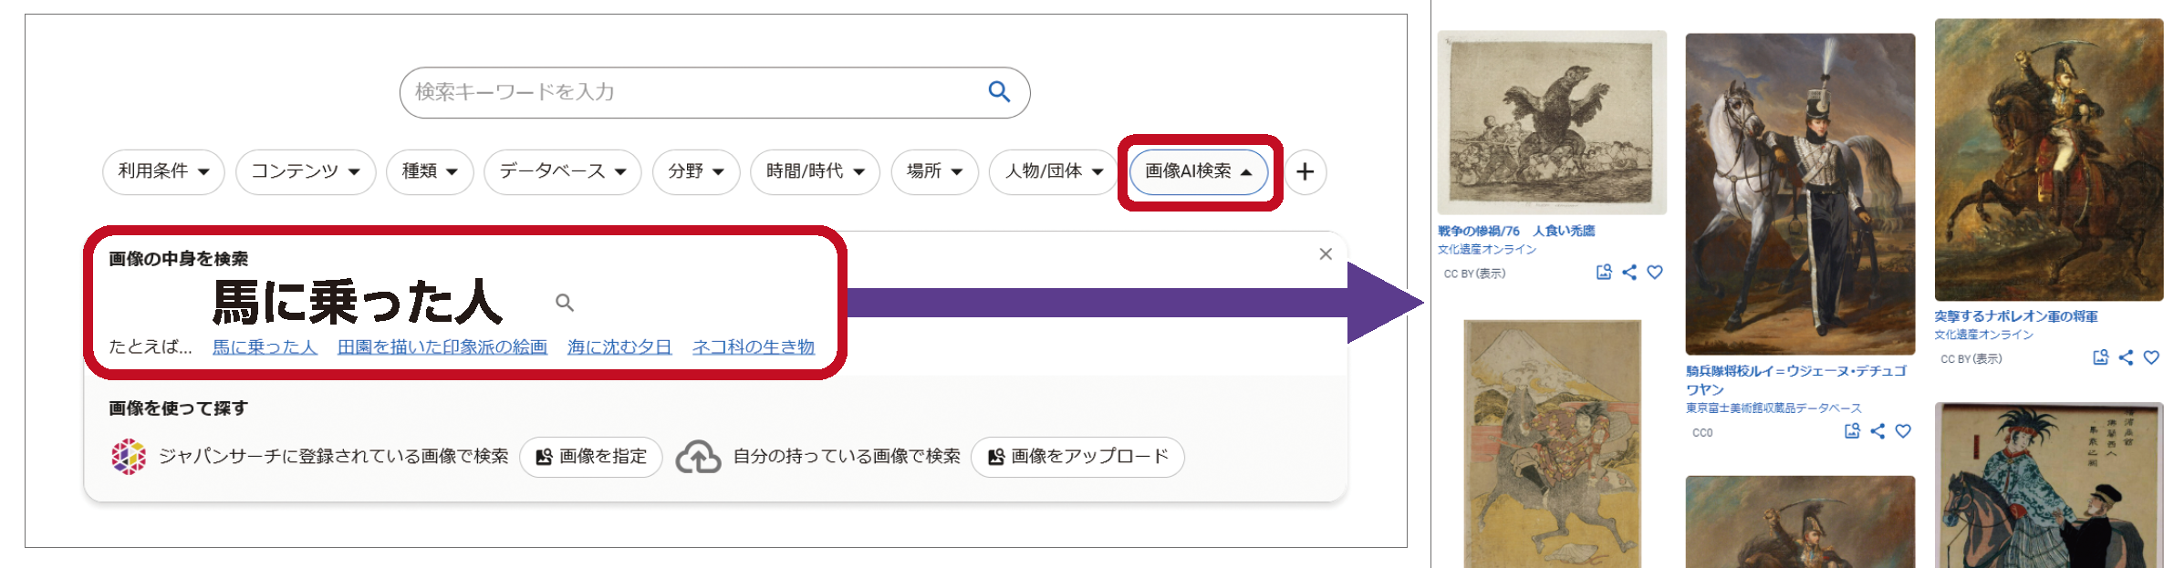Open the 騎兵隊将校ルイ=ウジェーヌ・デチュゴワヤン title link

coord(1795,379)
